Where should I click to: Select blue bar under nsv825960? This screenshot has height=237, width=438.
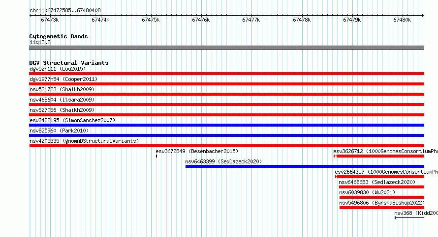coord(226,135)
